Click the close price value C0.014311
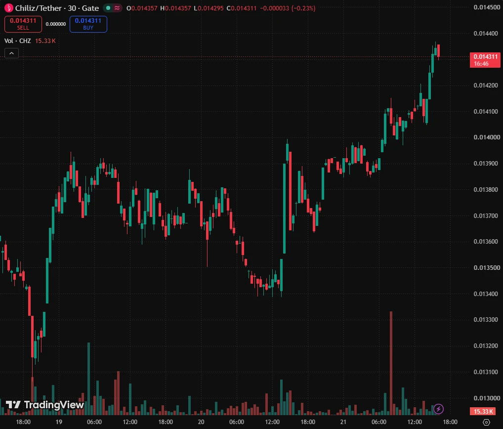503x429 pixels. [x=242, y=8]
